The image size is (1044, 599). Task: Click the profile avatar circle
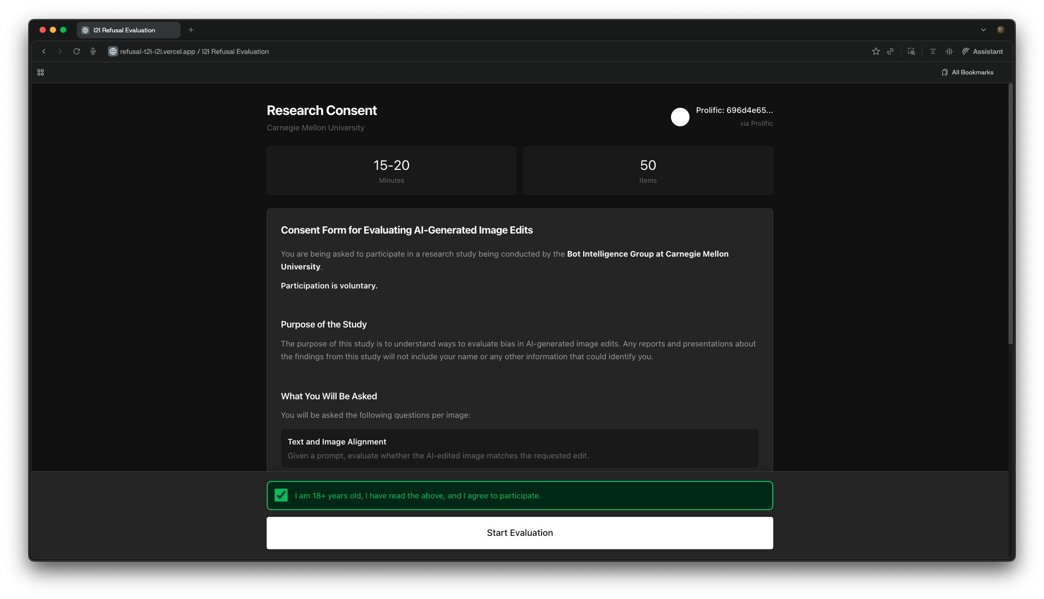(x=680, y=117)
